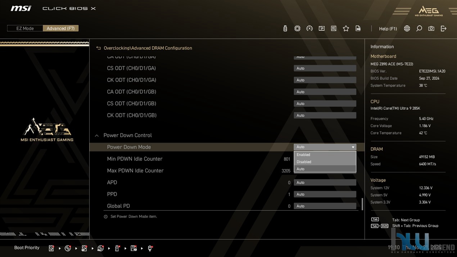Select the Advanced (F7) tab
The image size is (457, 257).
(60, 28)
